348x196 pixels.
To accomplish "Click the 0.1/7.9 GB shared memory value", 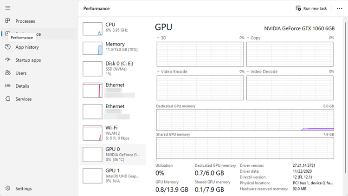I will pyautogui.click(x=209, y=189).
